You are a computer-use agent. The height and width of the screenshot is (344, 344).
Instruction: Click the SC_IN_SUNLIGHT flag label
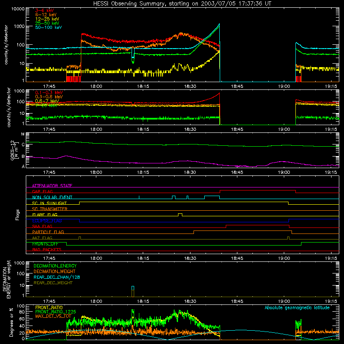[49, 203]
